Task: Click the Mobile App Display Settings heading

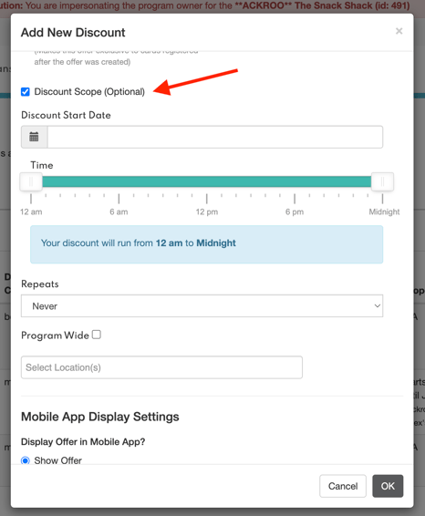Action: (100, 417)
